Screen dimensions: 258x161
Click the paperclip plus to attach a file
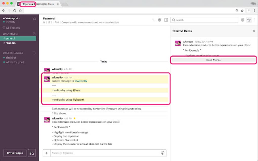(x=47, y=153)
